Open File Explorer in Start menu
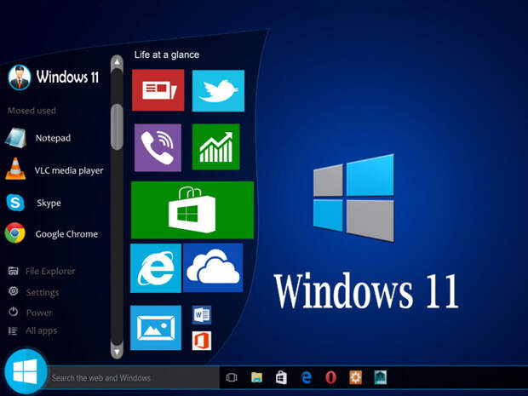Screen dimensions: 528x396 [x=42, y=271]
